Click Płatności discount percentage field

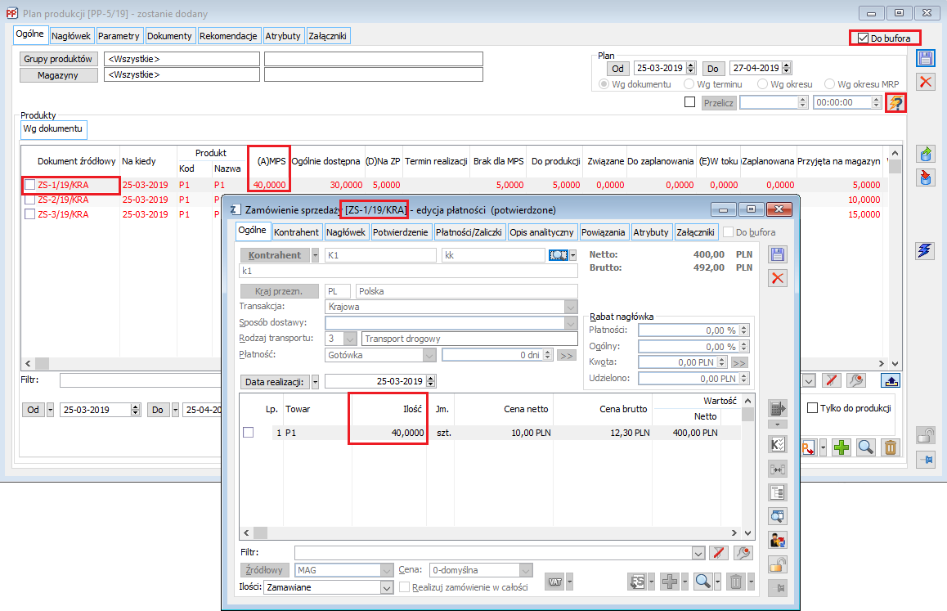(688, 330)
